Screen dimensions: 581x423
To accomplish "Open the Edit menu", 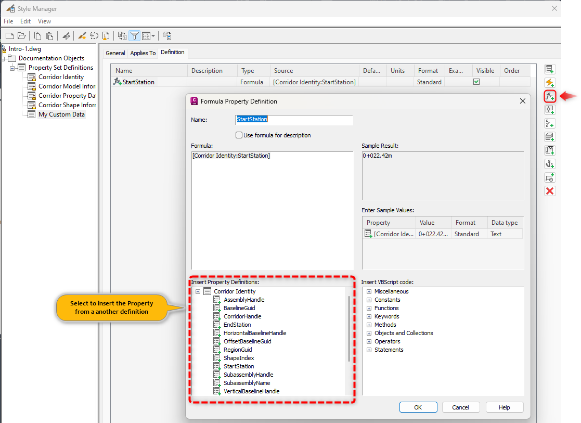I will coord(25,21).
